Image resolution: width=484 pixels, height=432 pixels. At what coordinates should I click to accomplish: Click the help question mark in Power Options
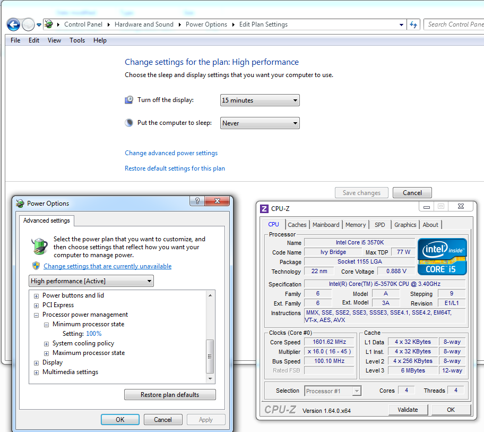coord(197,201)
